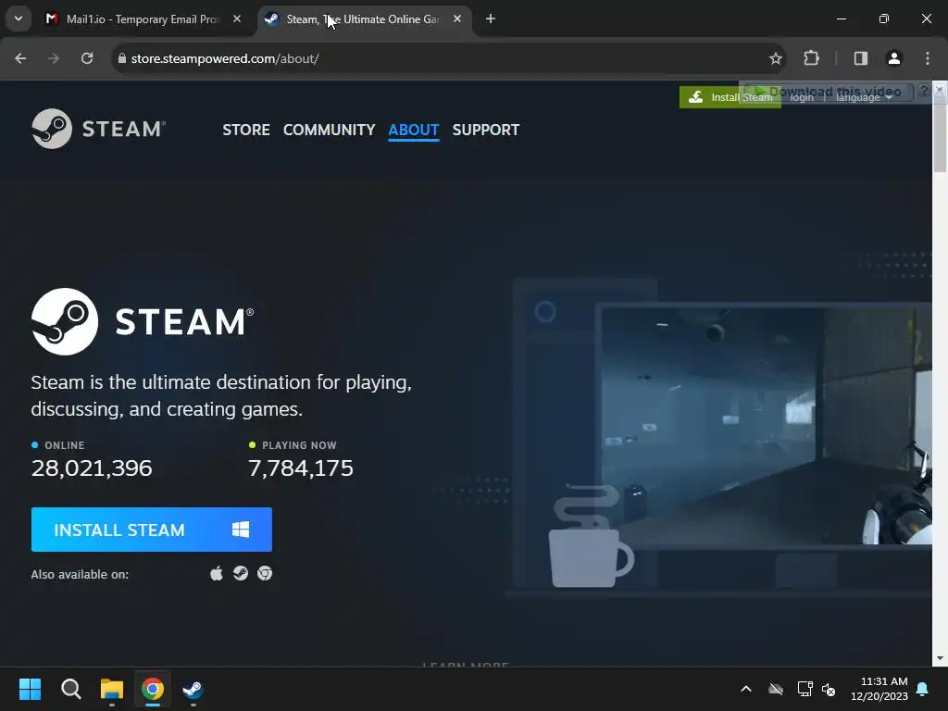
Task: Click the overlay help question mark
Action: click(924, 91)
